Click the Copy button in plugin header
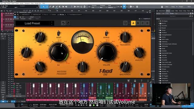The height and width of the screenshot is (109, 194). point(30,19)
